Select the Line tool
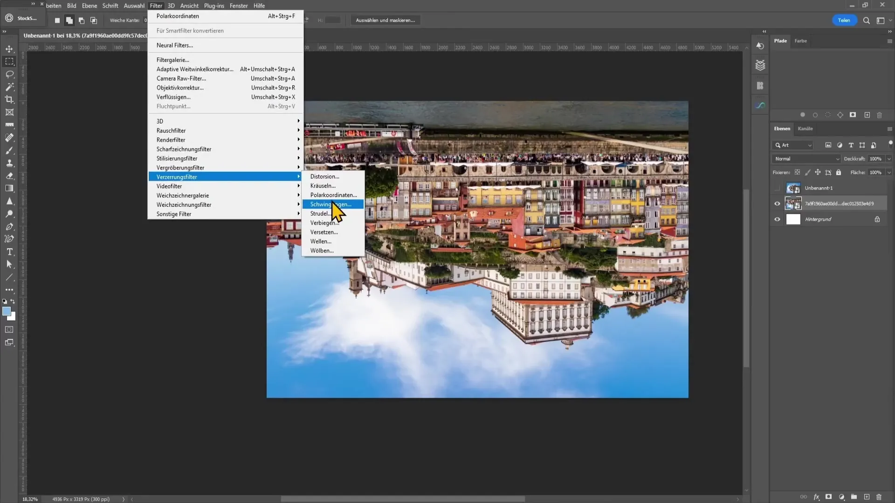895x503 pixels. pos(9,277)
